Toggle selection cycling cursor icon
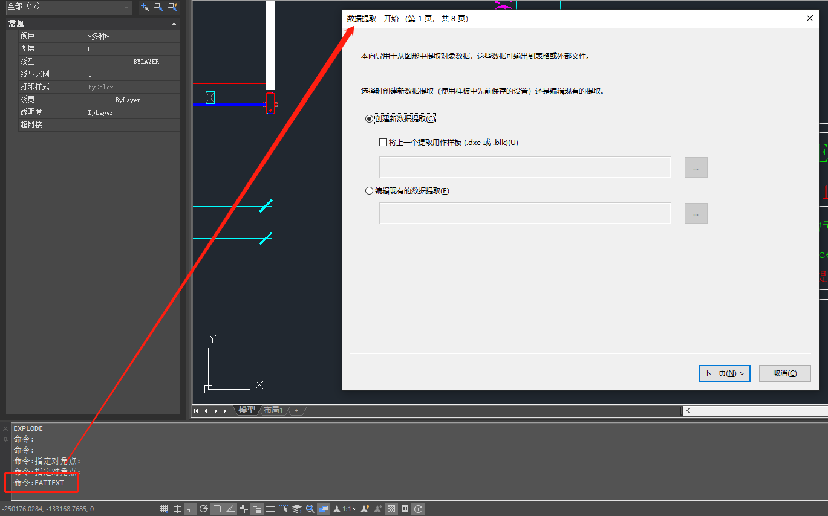 coord(284,509)
